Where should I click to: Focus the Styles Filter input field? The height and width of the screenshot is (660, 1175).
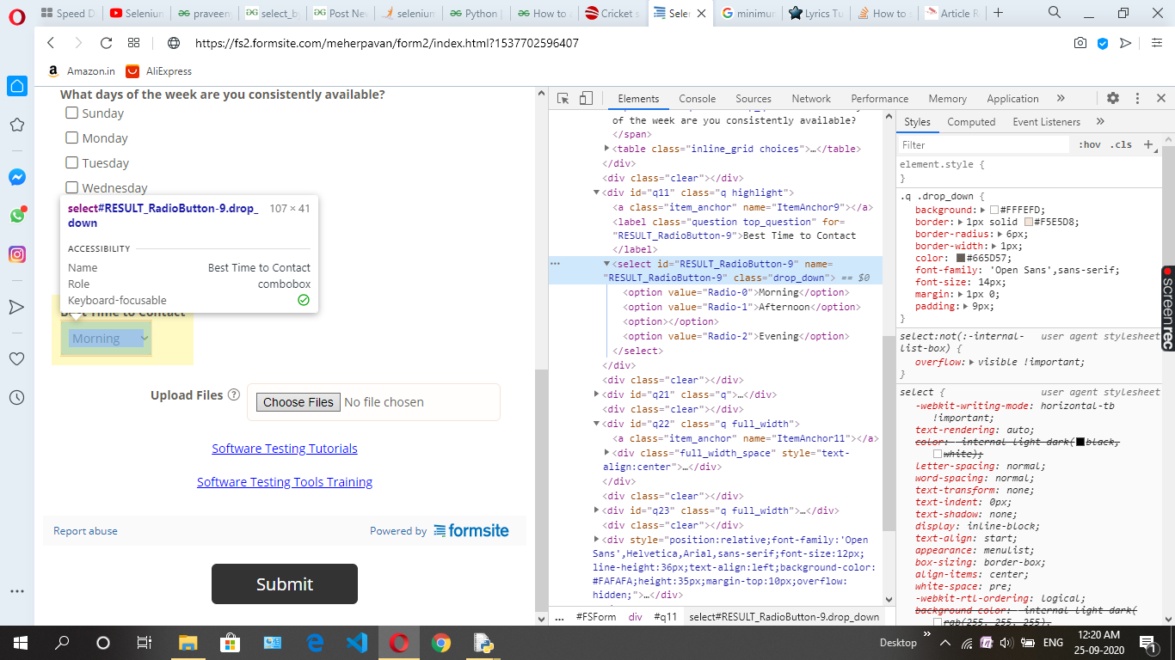(x=984, y=145)
